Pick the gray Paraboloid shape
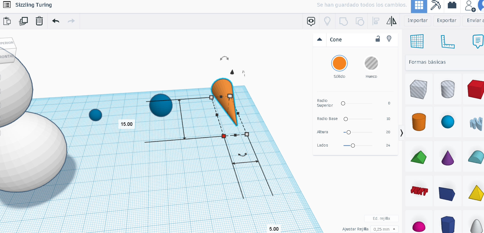 [477, 226]
